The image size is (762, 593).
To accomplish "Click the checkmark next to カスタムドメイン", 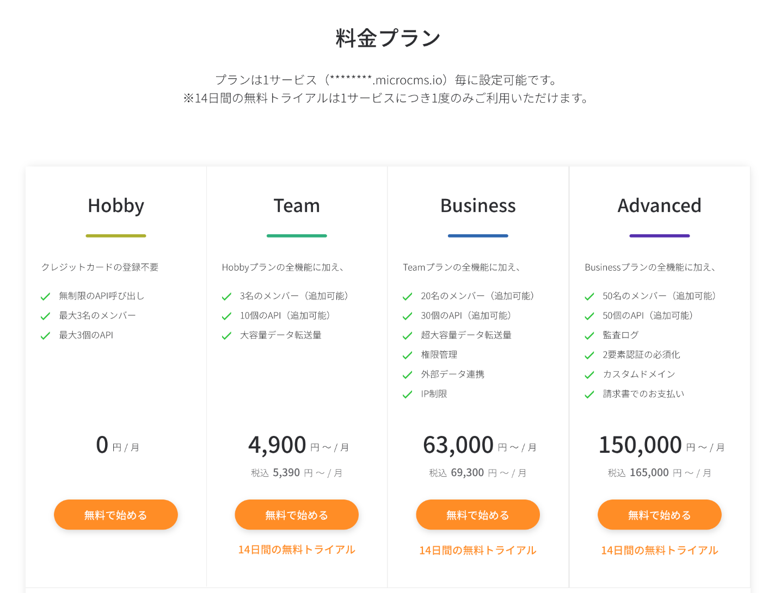I will point(589,375).
